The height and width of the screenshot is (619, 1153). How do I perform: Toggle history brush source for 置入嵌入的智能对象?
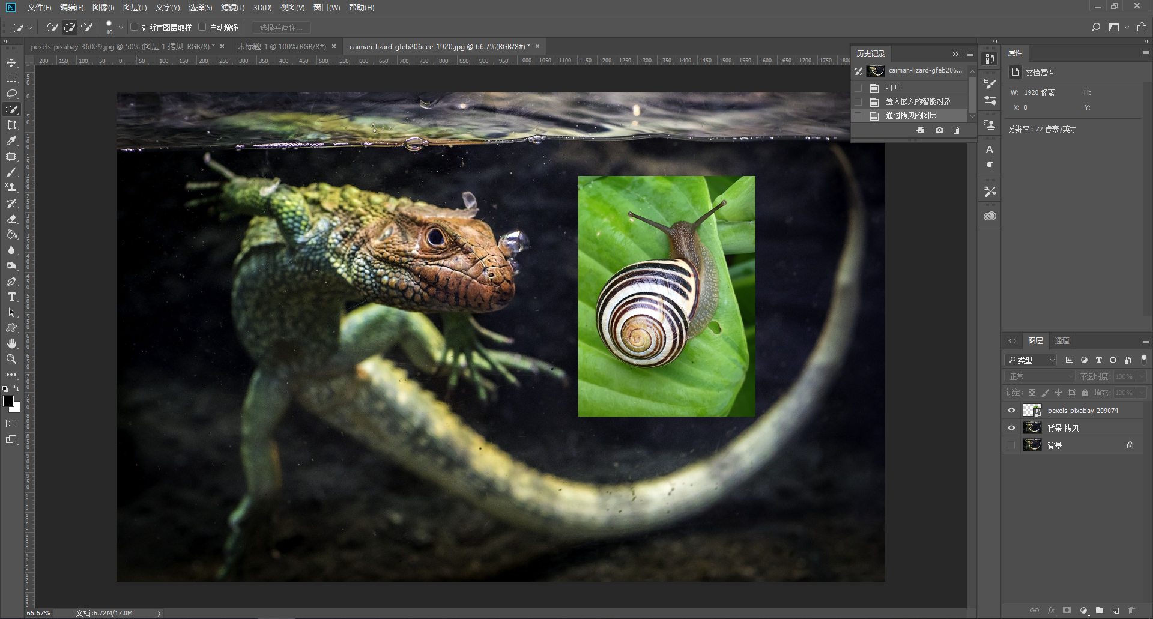tap(858, 101)
